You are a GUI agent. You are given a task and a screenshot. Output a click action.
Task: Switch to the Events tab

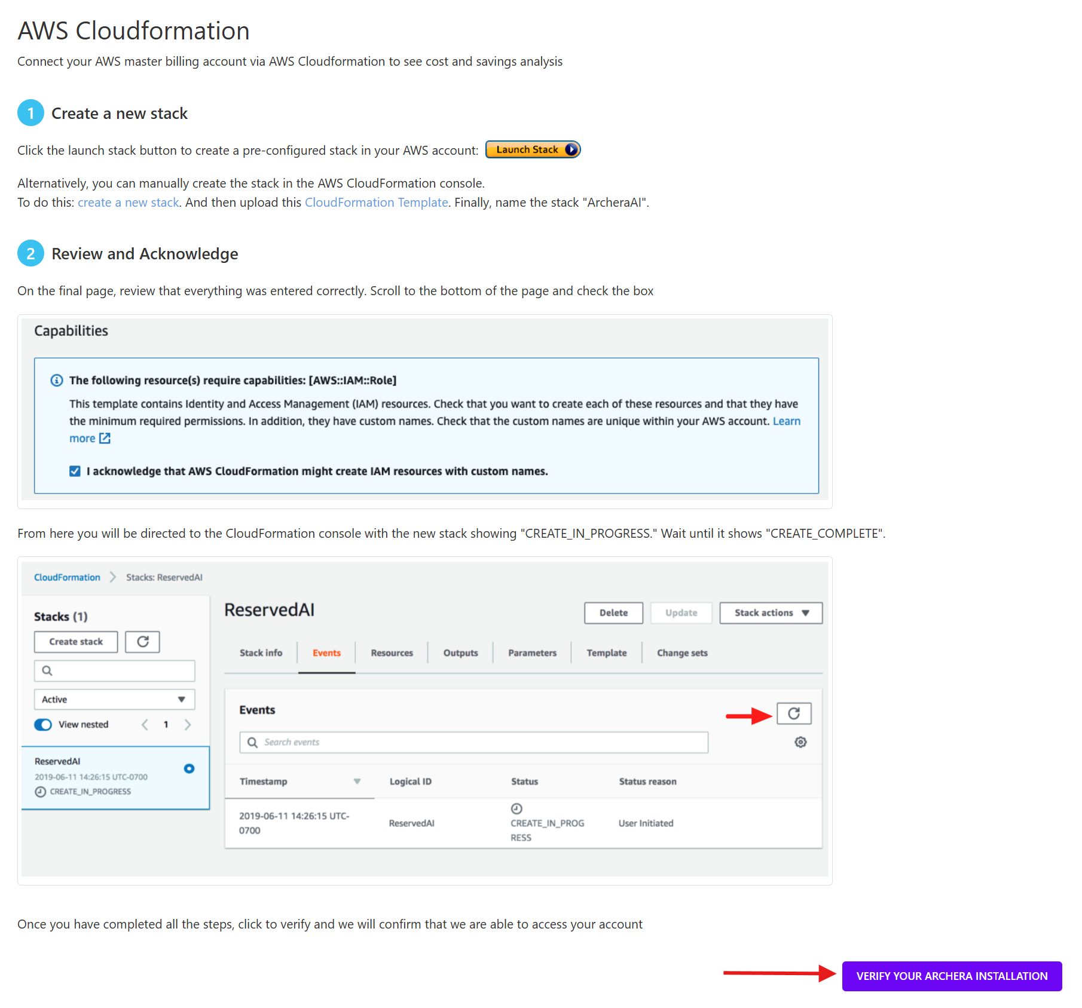click(x=326, y=653)
